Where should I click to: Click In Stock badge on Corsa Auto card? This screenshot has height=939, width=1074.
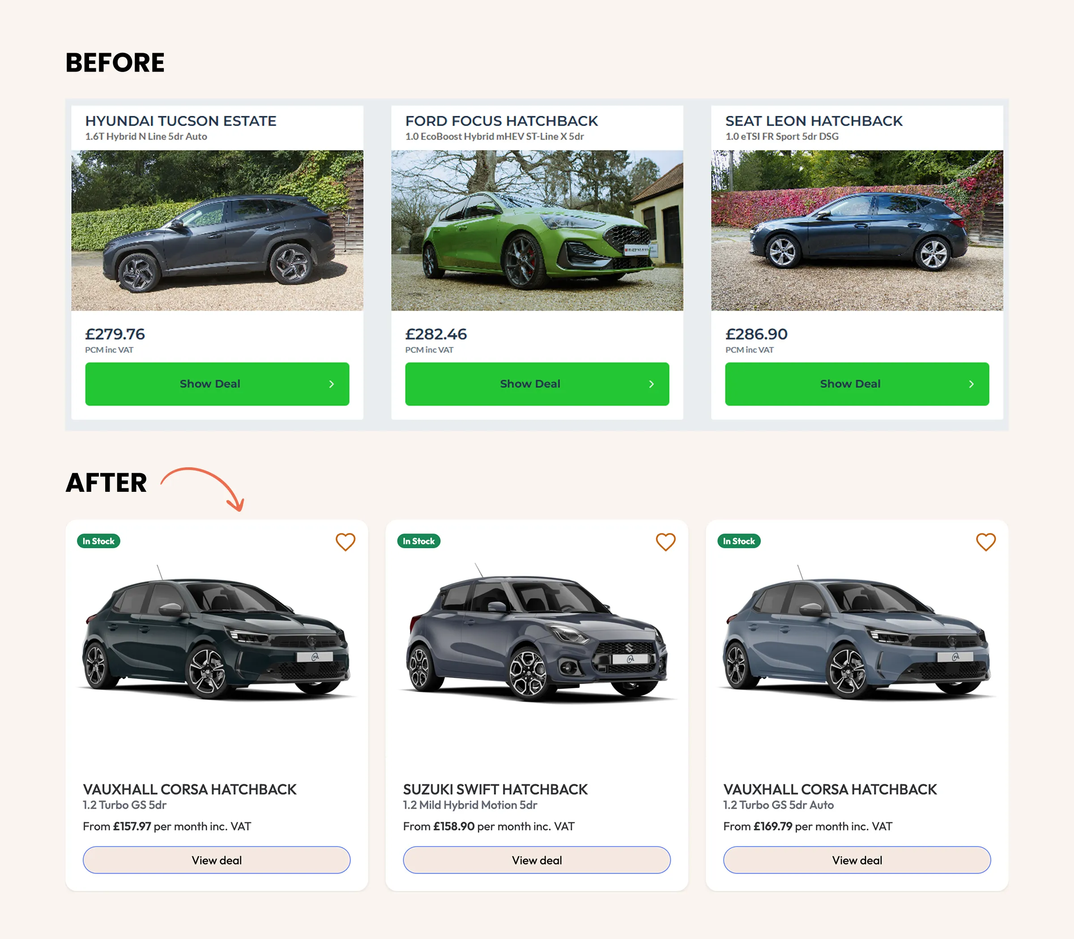(738, 541)
